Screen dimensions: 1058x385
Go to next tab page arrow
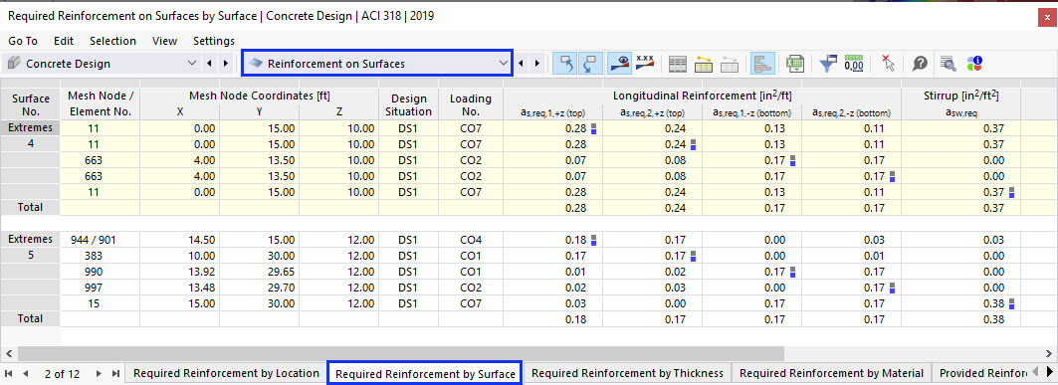coord(99,373)
